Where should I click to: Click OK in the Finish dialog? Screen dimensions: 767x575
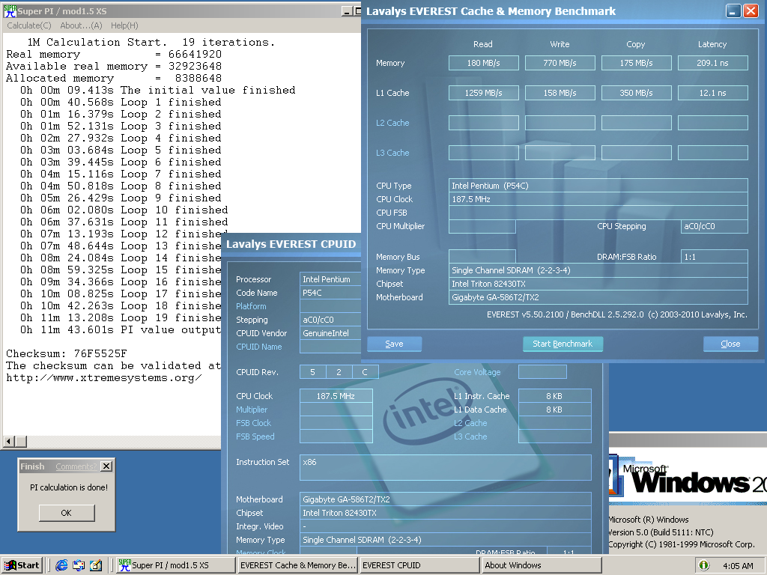tap(67, 513)
